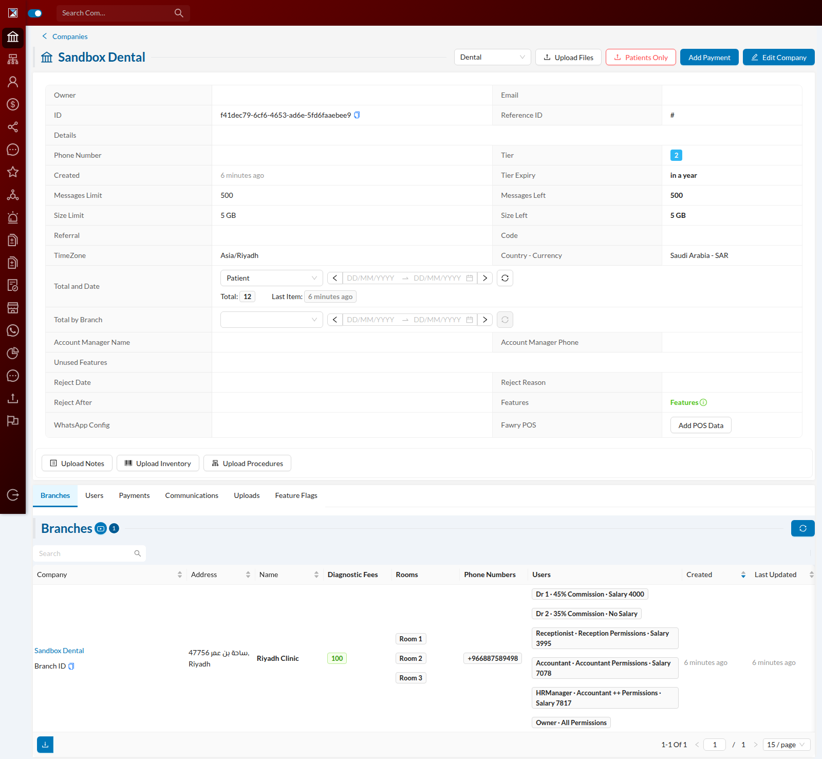Image resolution: width=822 pixels, height=759 pixels.
Task: Click the app logo in top-left corner
Action: point(13,13)
